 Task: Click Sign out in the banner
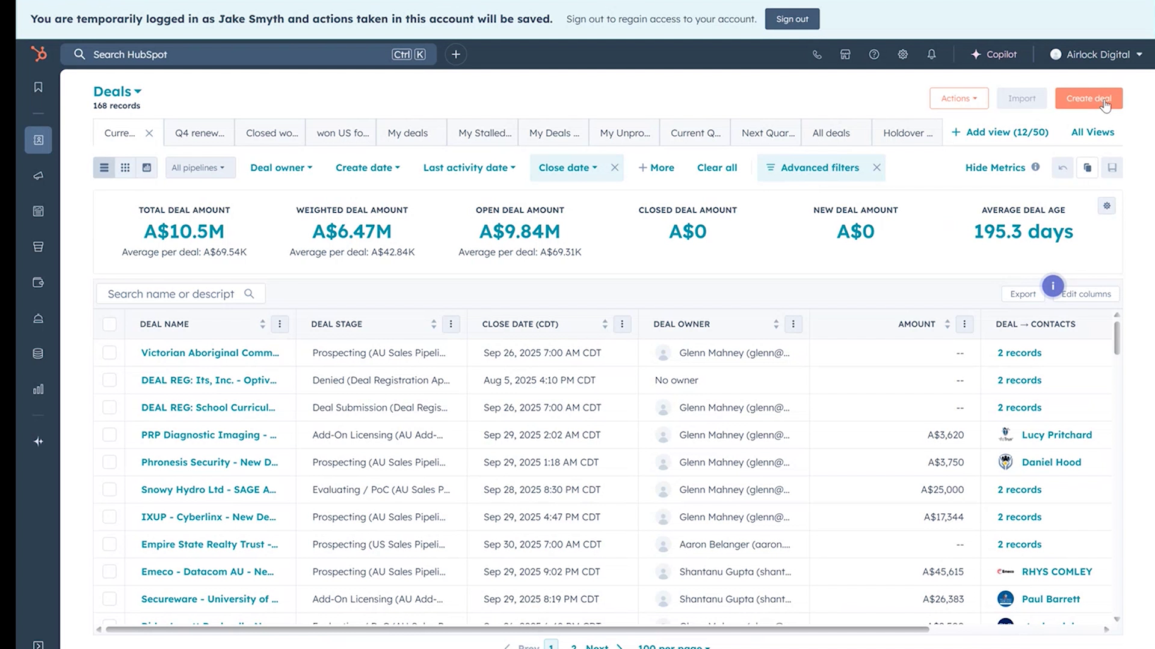point(792,19)
